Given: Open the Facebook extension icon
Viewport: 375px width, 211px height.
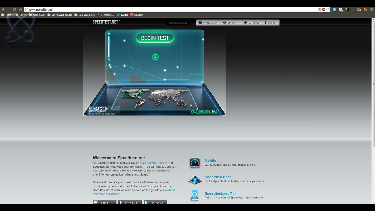Looking at the screenshot, I should 353,10.
